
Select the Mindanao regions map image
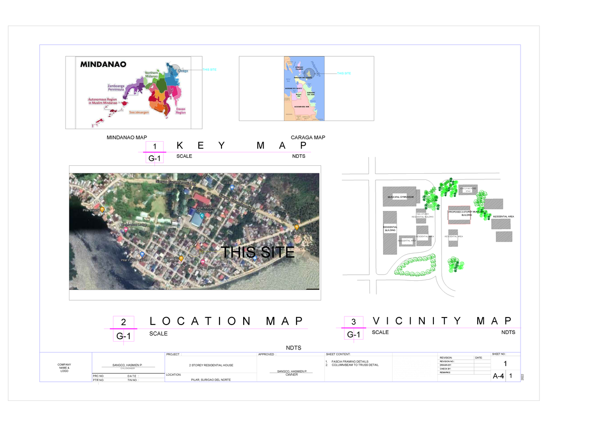click(133, 92)
